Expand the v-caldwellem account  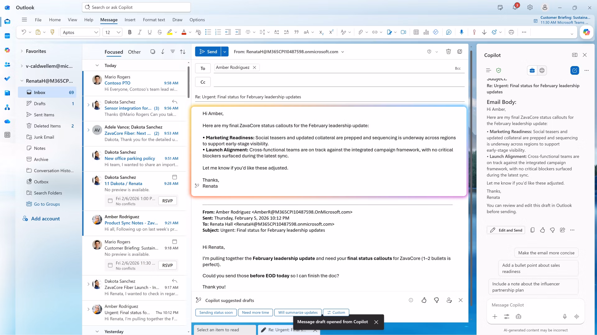(21, 66)
